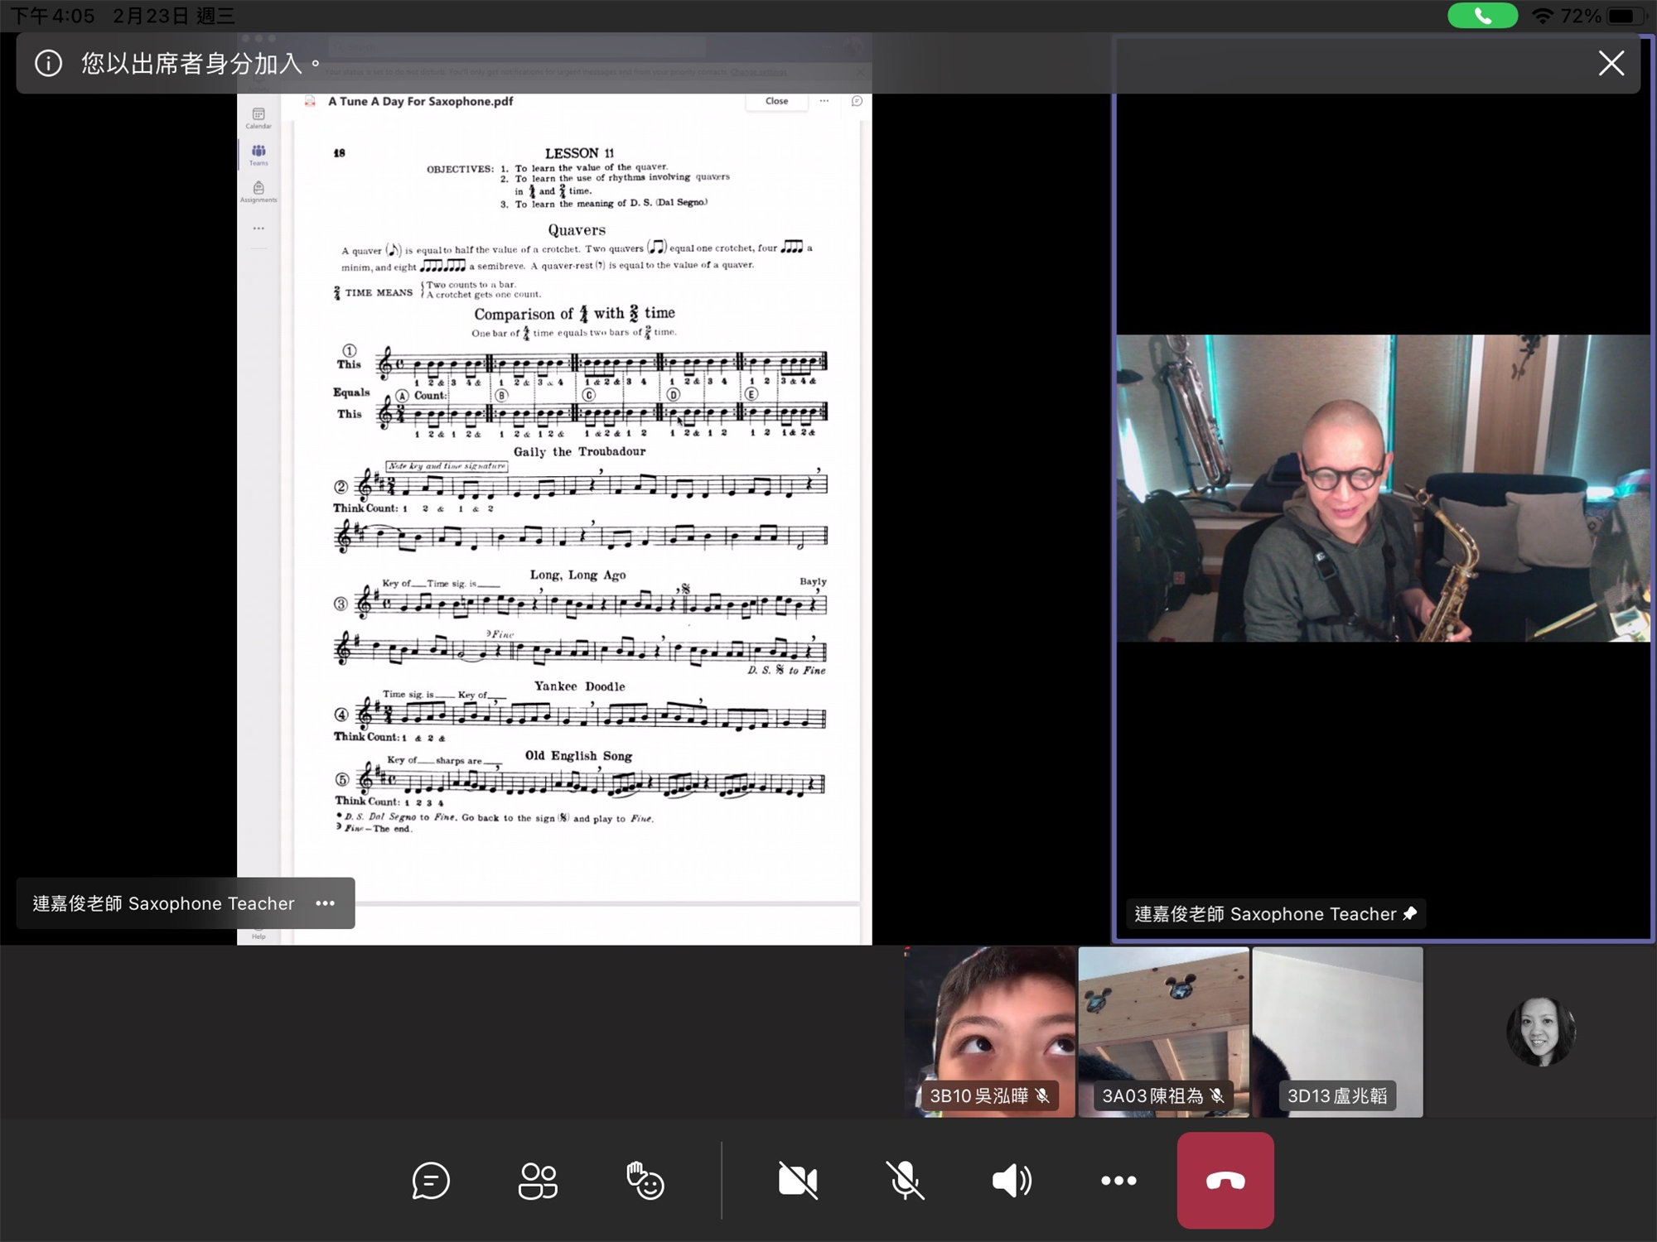1657x1242 pixels.
Task: Show the participants list icon
Action: 538,1181
